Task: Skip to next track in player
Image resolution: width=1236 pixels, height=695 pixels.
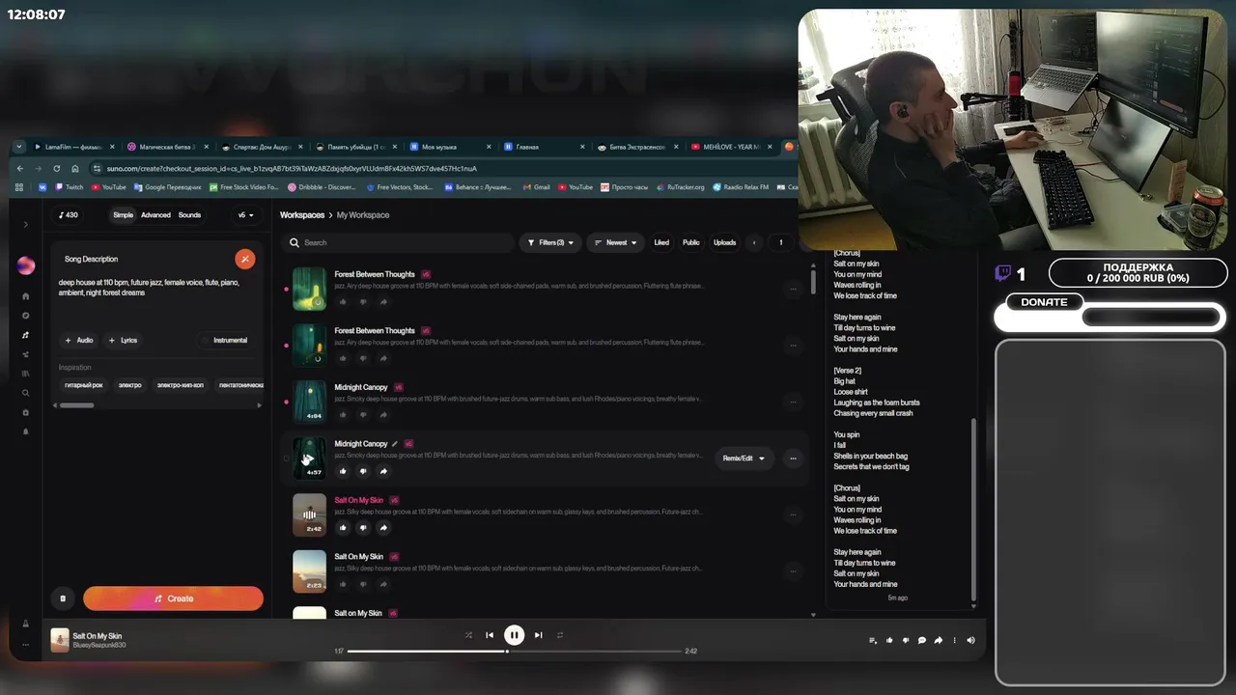Action: point(538,635)
